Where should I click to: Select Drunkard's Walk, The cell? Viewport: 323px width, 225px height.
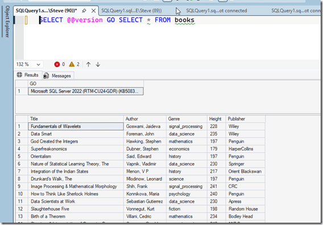(76, 179)
